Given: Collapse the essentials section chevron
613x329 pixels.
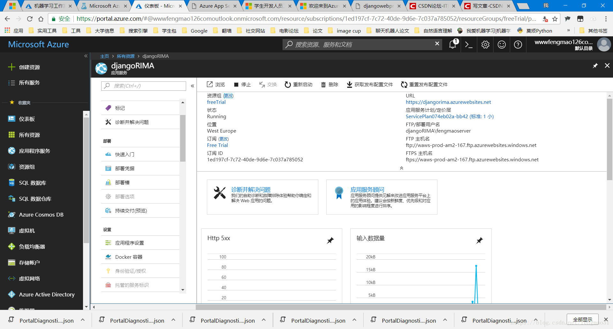Looking at the screenshot, I should point(402,168).
